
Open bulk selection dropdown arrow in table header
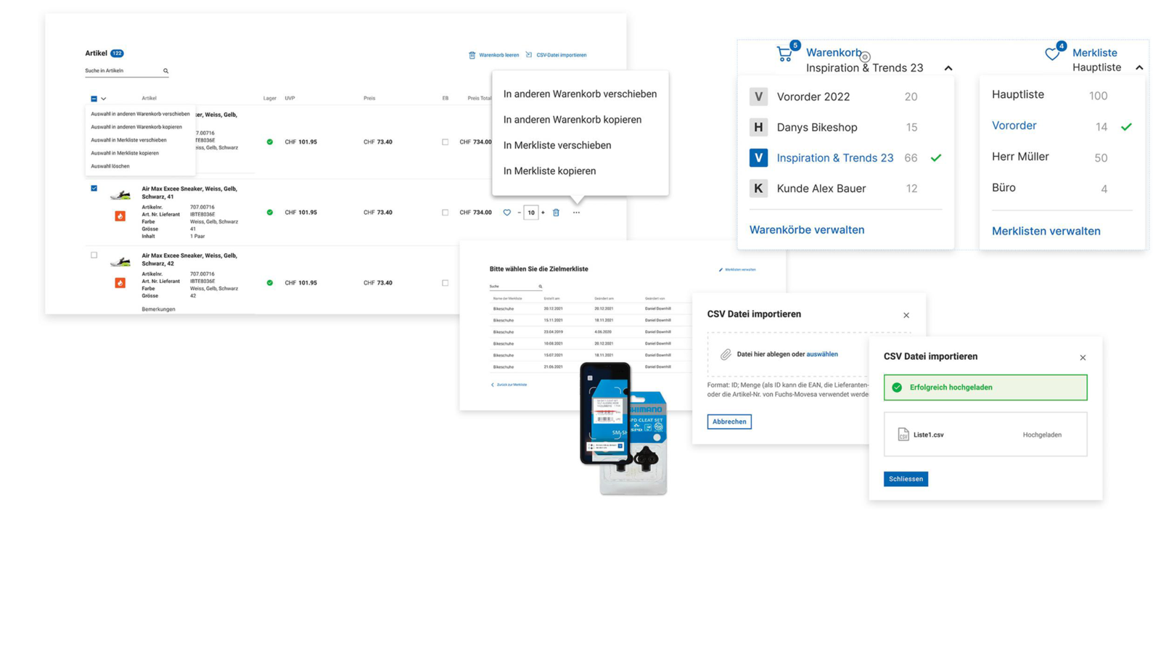(x=104, y=99)
